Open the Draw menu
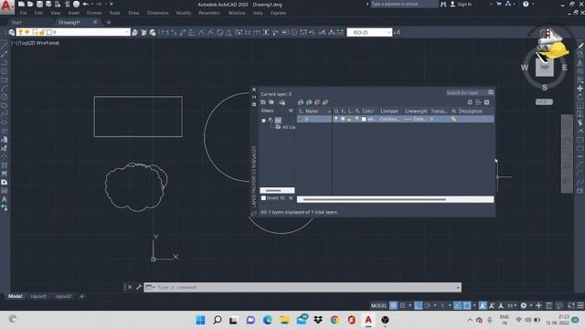 (133, 13)
